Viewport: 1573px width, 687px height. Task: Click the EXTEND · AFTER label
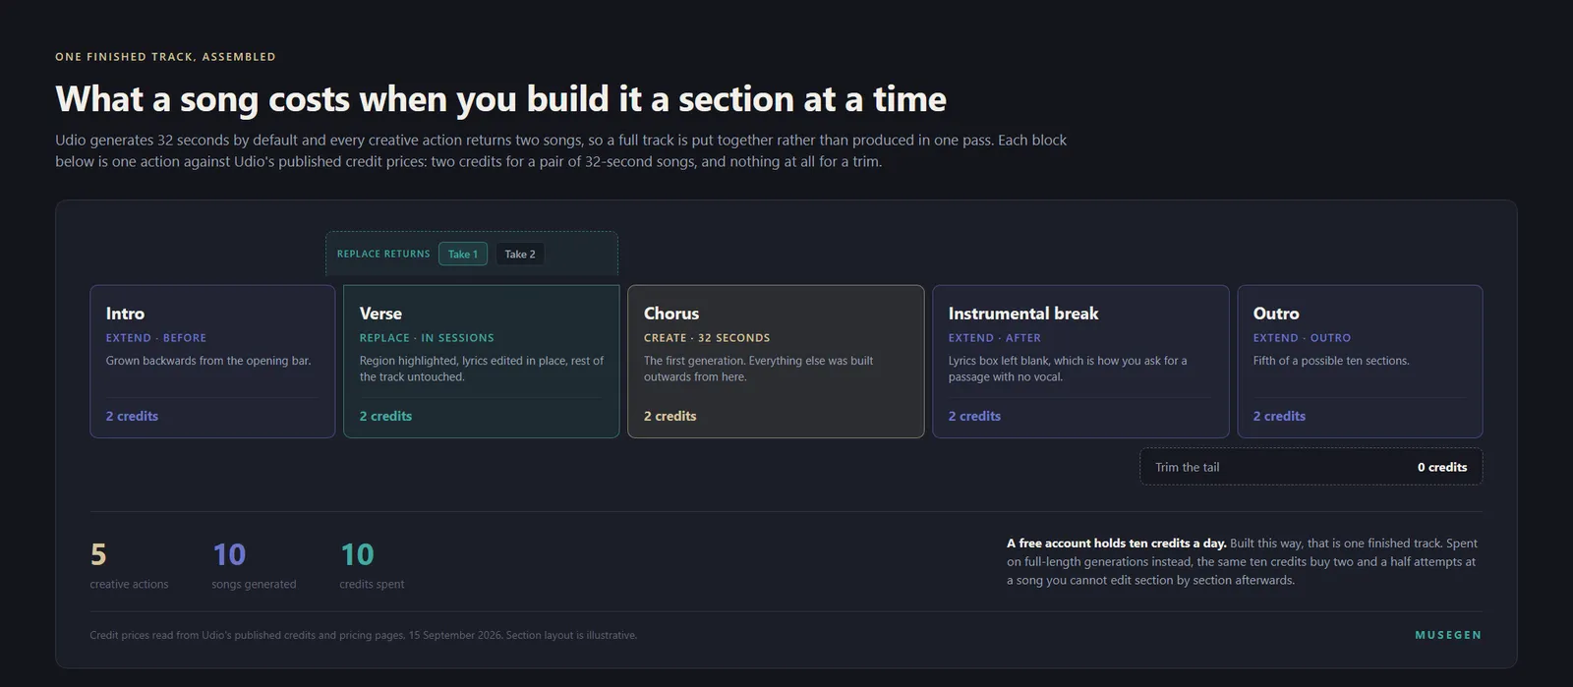tap(995, 338)
